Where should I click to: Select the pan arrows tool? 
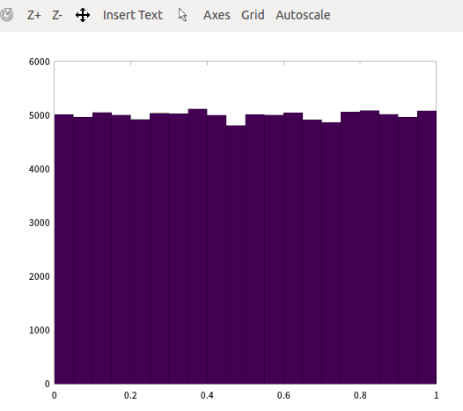pos(83,15)
